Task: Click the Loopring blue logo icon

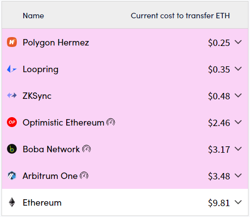Action: (x=12, y=69)
